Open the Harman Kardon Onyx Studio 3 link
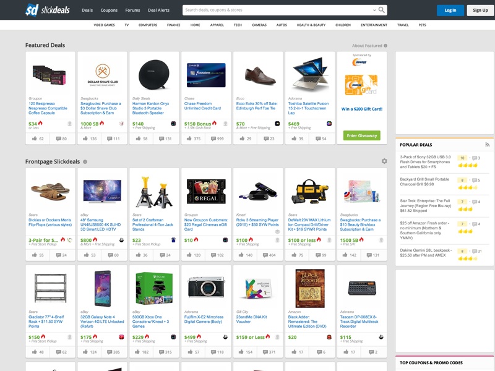This screenshot has height=371, width=495. 150,108
